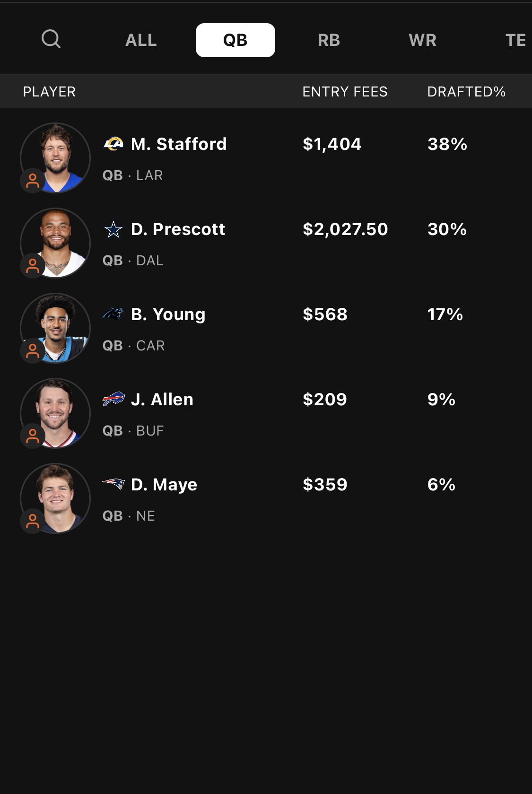Image resolution: width=532 pixels, height=794 pixels.
Task: Sort by the ENTRY FEES column header
Action: coord(345,92)
